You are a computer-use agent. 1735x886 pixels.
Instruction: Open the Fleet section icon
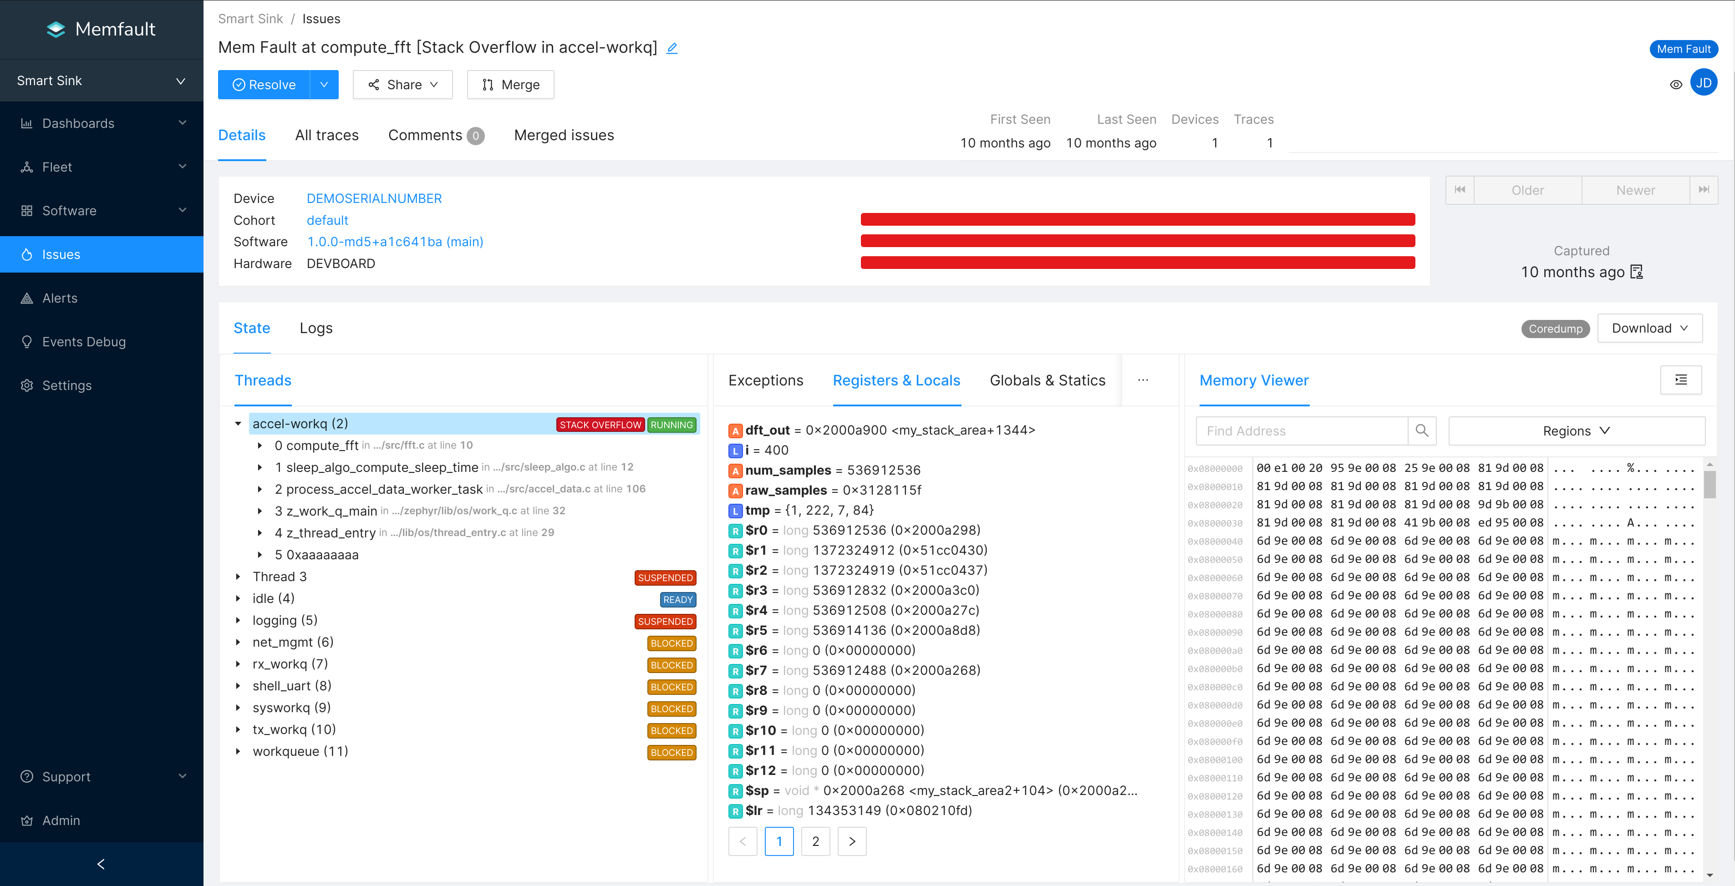point(27,166)
